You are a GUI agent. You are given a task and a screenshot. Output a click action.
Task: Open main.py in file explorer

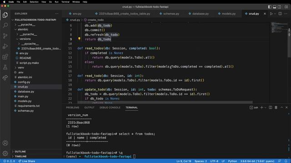tap(23, 96)
